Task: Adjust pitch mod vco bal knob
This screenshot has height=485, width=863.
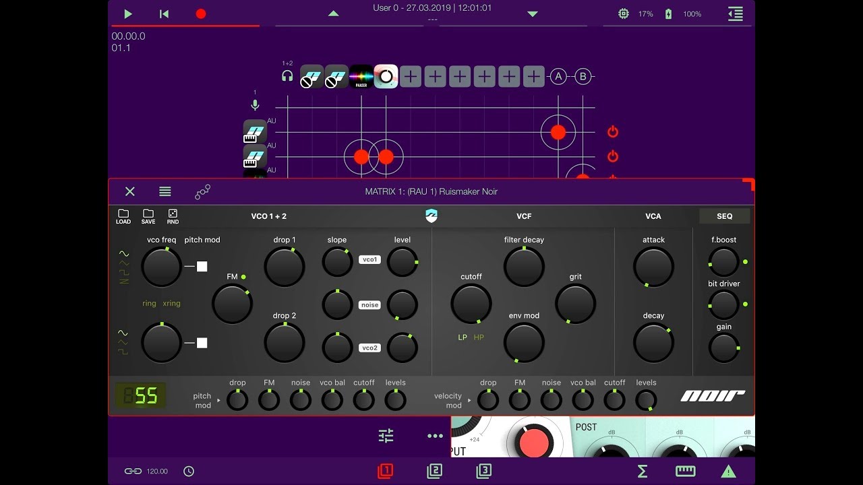Action: pyautogui.click(x=332, y=400)
